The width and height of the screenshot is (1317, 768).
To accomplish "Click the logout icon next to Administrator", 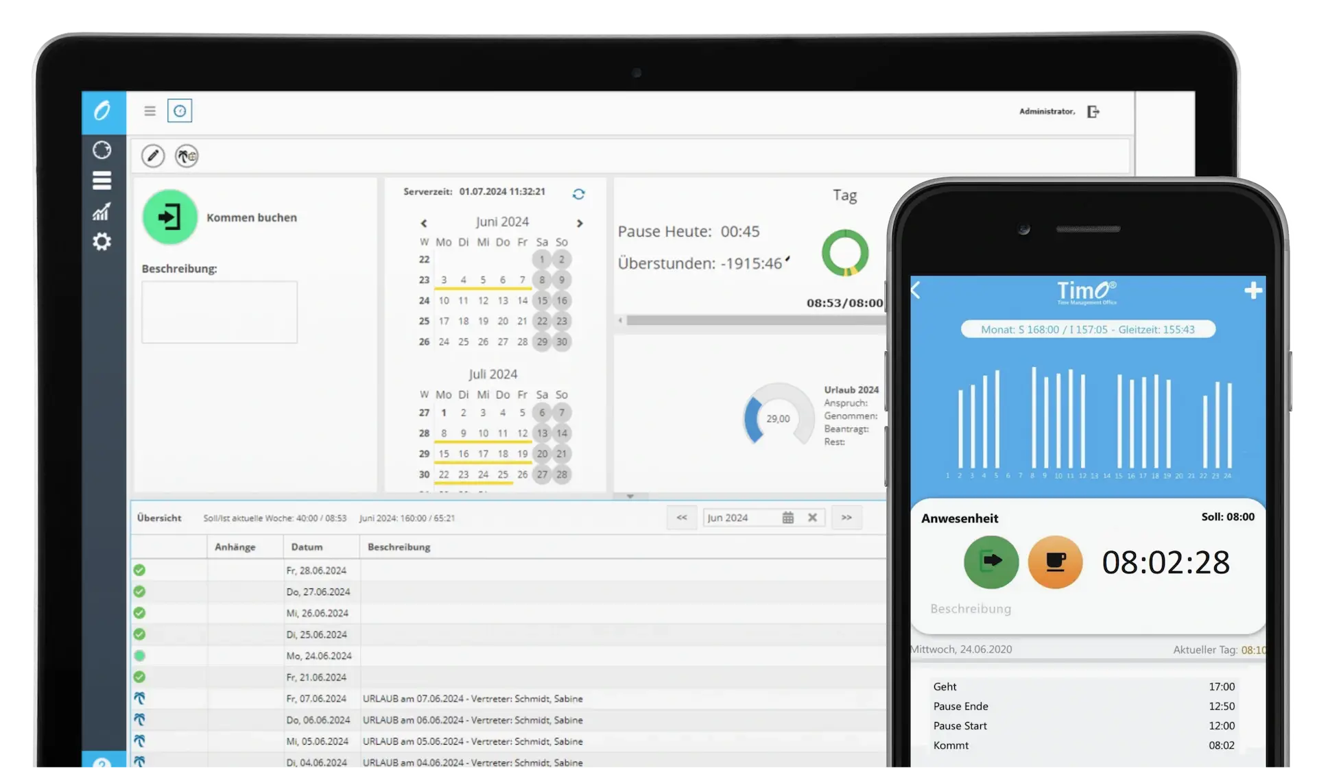I will tap(1093, 112).
